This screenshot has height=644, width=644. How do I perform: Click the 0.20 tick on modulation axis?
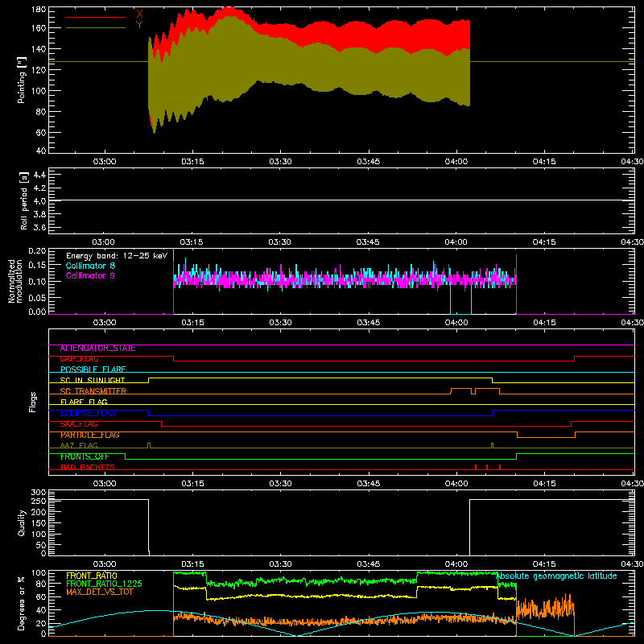point(38,251)
